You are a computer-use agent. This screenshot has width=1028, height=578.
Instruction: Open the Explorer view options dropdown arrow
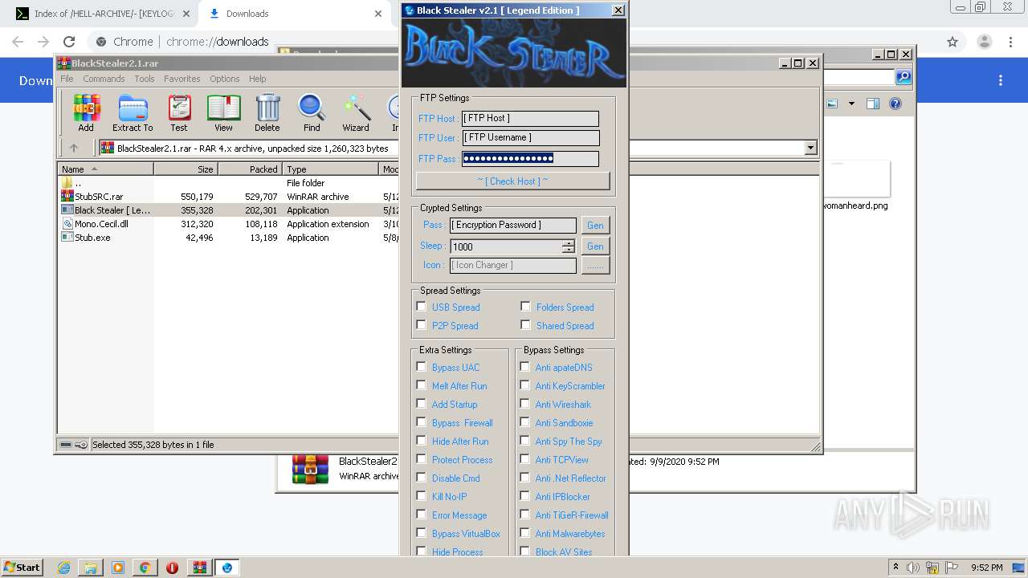851,104
